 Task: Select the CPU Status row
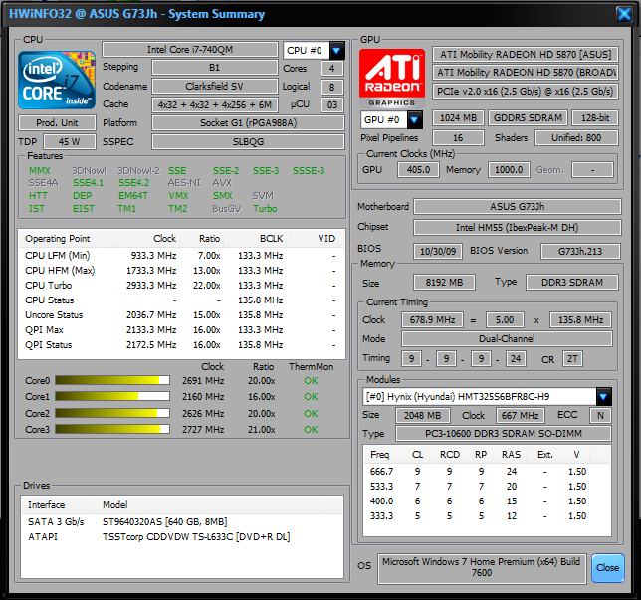point(181,300)
